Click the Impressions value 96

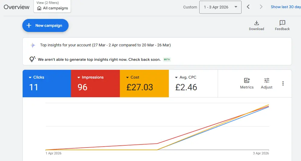pyautogui.click(x=82, y=87)
